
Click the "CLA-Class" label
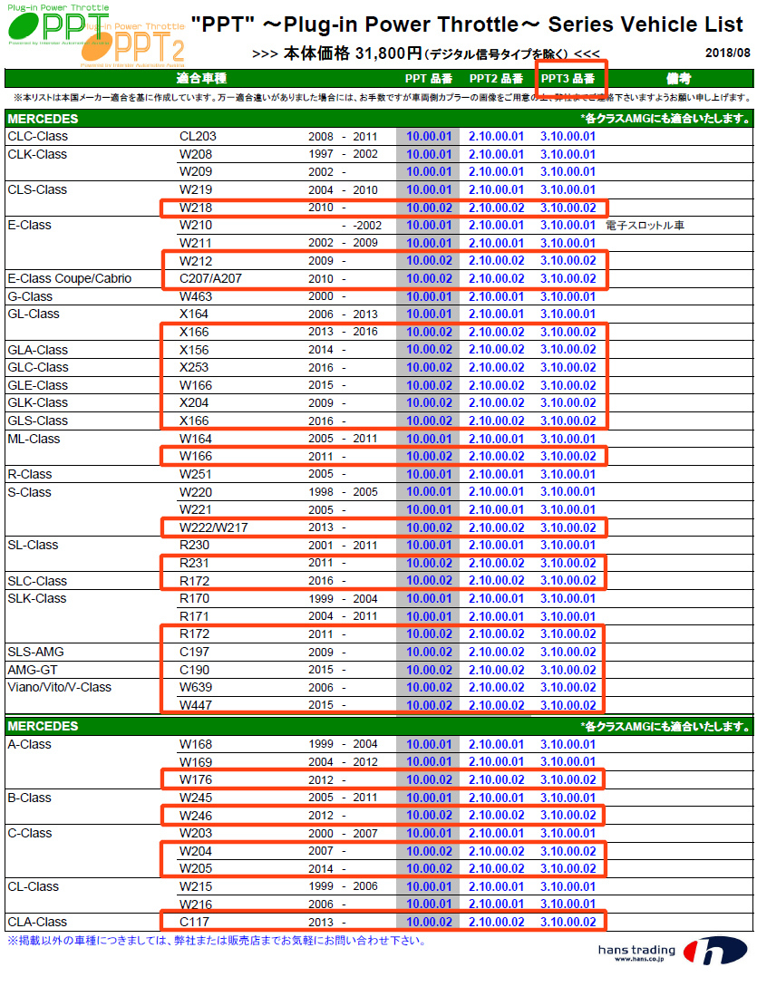click(x=37, y=922)
